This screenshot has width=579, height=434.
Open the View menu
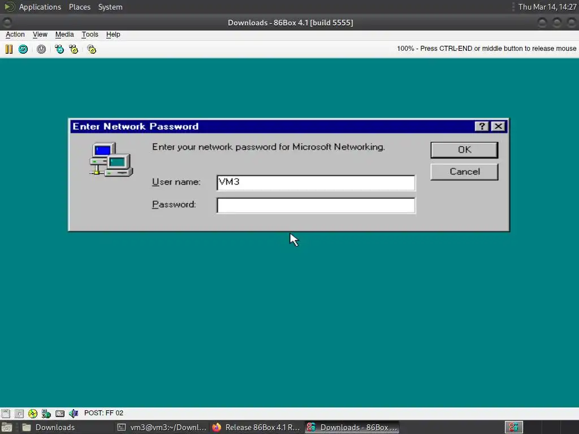click(40, 34)
